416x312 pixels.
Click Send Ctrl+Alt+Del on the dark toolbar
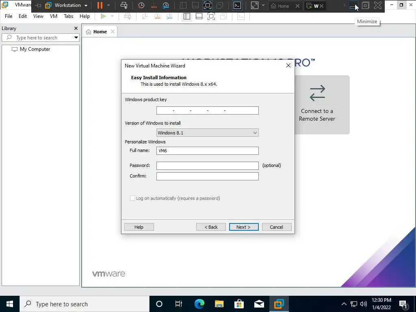pos(124,5)
